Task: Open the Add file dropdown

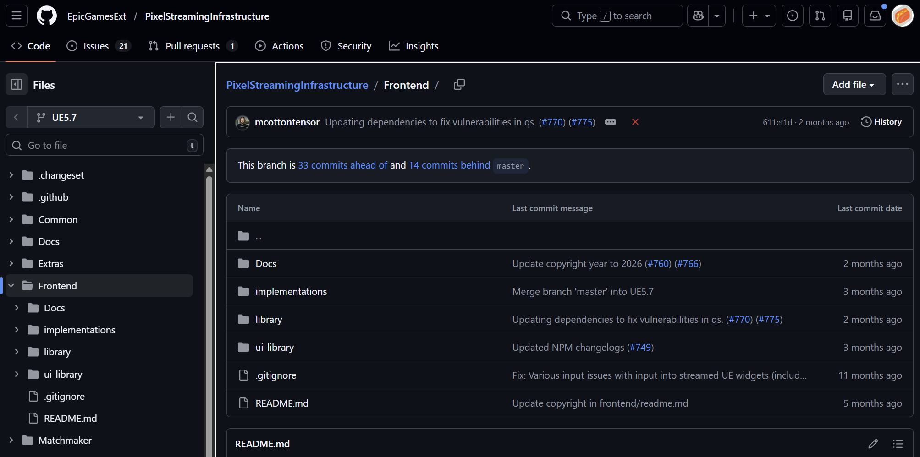Action: tap(854, 85)
